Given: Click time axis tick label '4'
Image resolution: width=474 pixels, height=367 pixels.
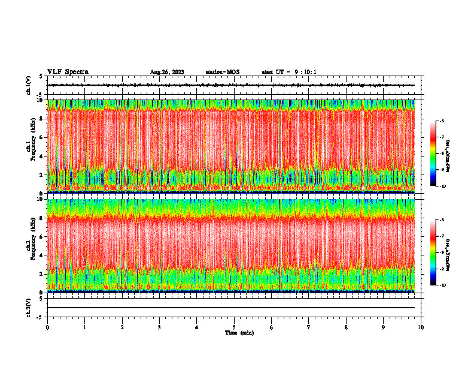Looking at the screenshot, I should point(197,327).
